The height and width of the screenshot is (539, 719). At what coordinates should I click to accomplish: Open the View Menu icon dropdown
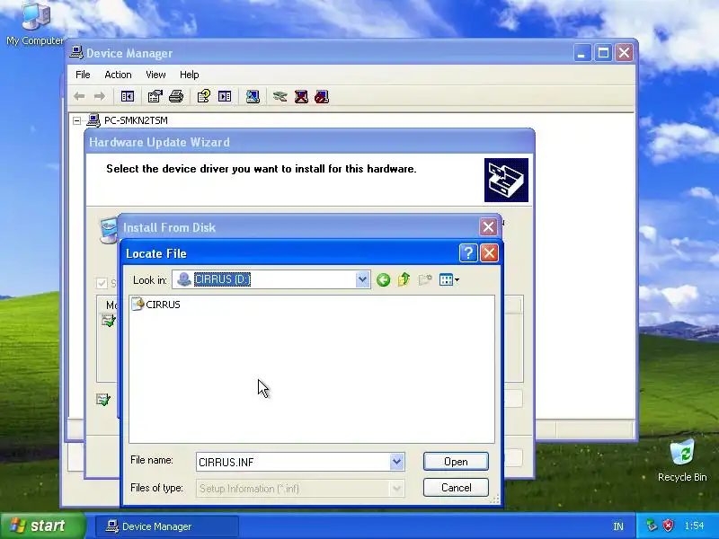tap(448, 279)
